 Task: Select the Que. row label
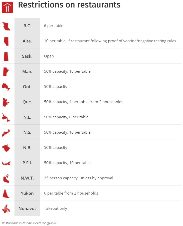27,102
